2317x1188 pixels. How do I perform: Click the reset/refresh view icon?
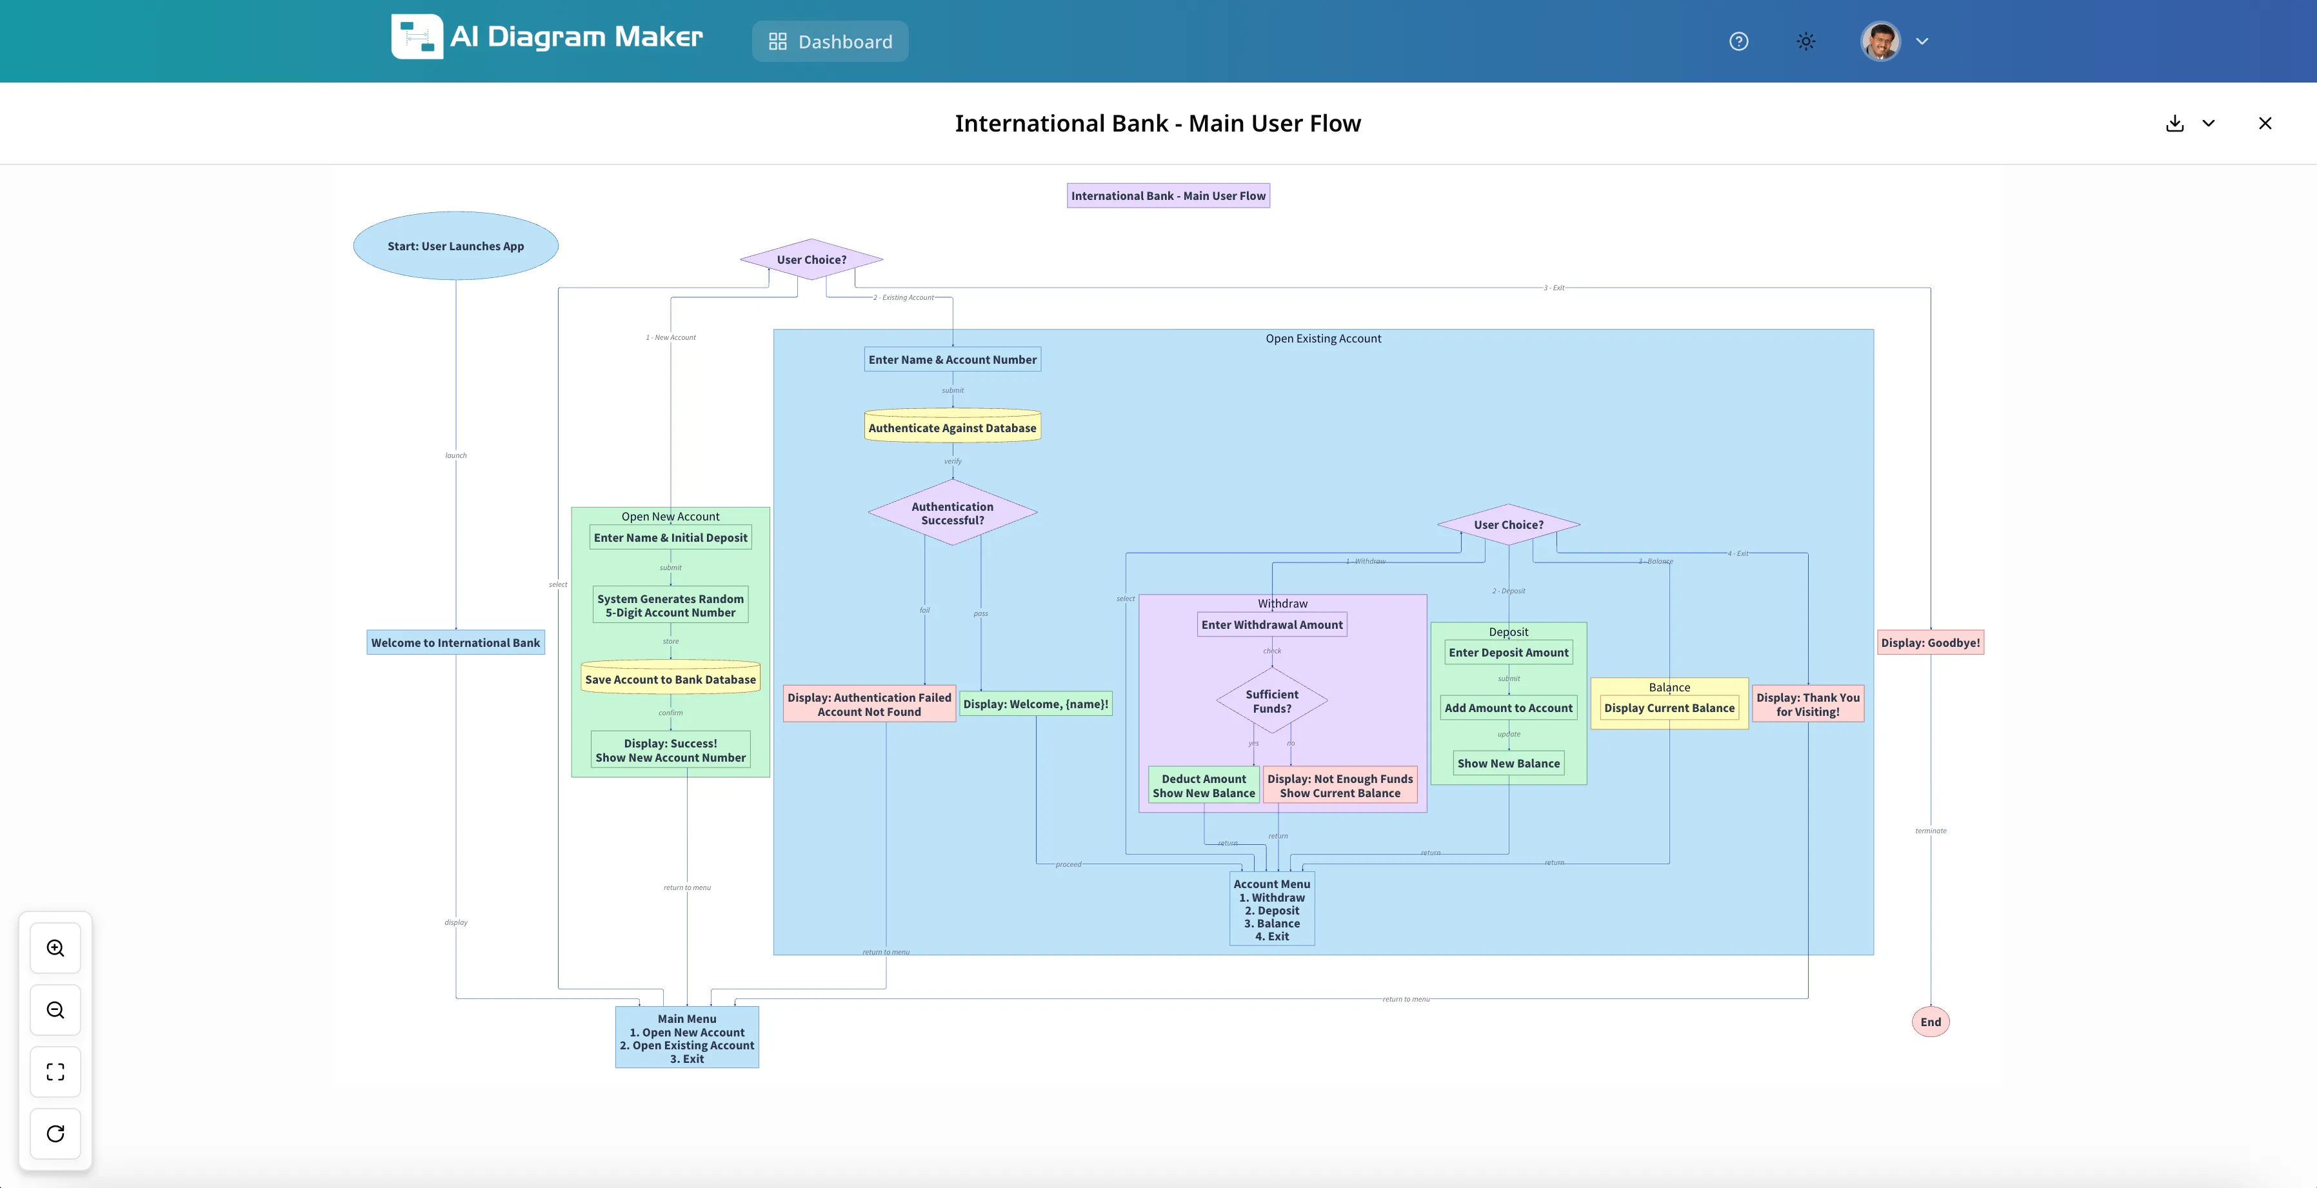(55, 1133)
